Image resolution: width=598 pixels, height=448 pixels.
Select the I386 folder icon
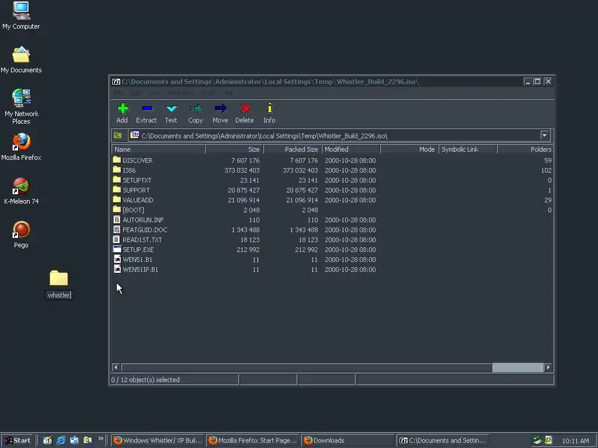117,170
